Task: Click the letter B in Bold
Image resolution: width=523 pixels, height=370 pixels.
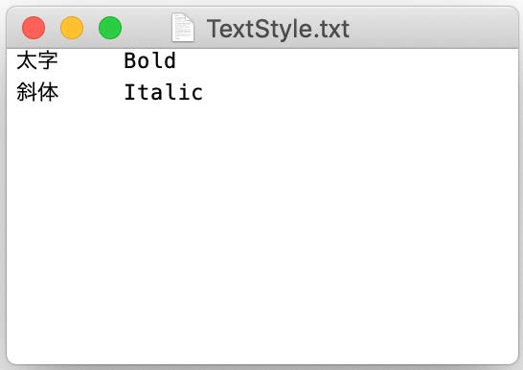Action: [x=130, y=60]
